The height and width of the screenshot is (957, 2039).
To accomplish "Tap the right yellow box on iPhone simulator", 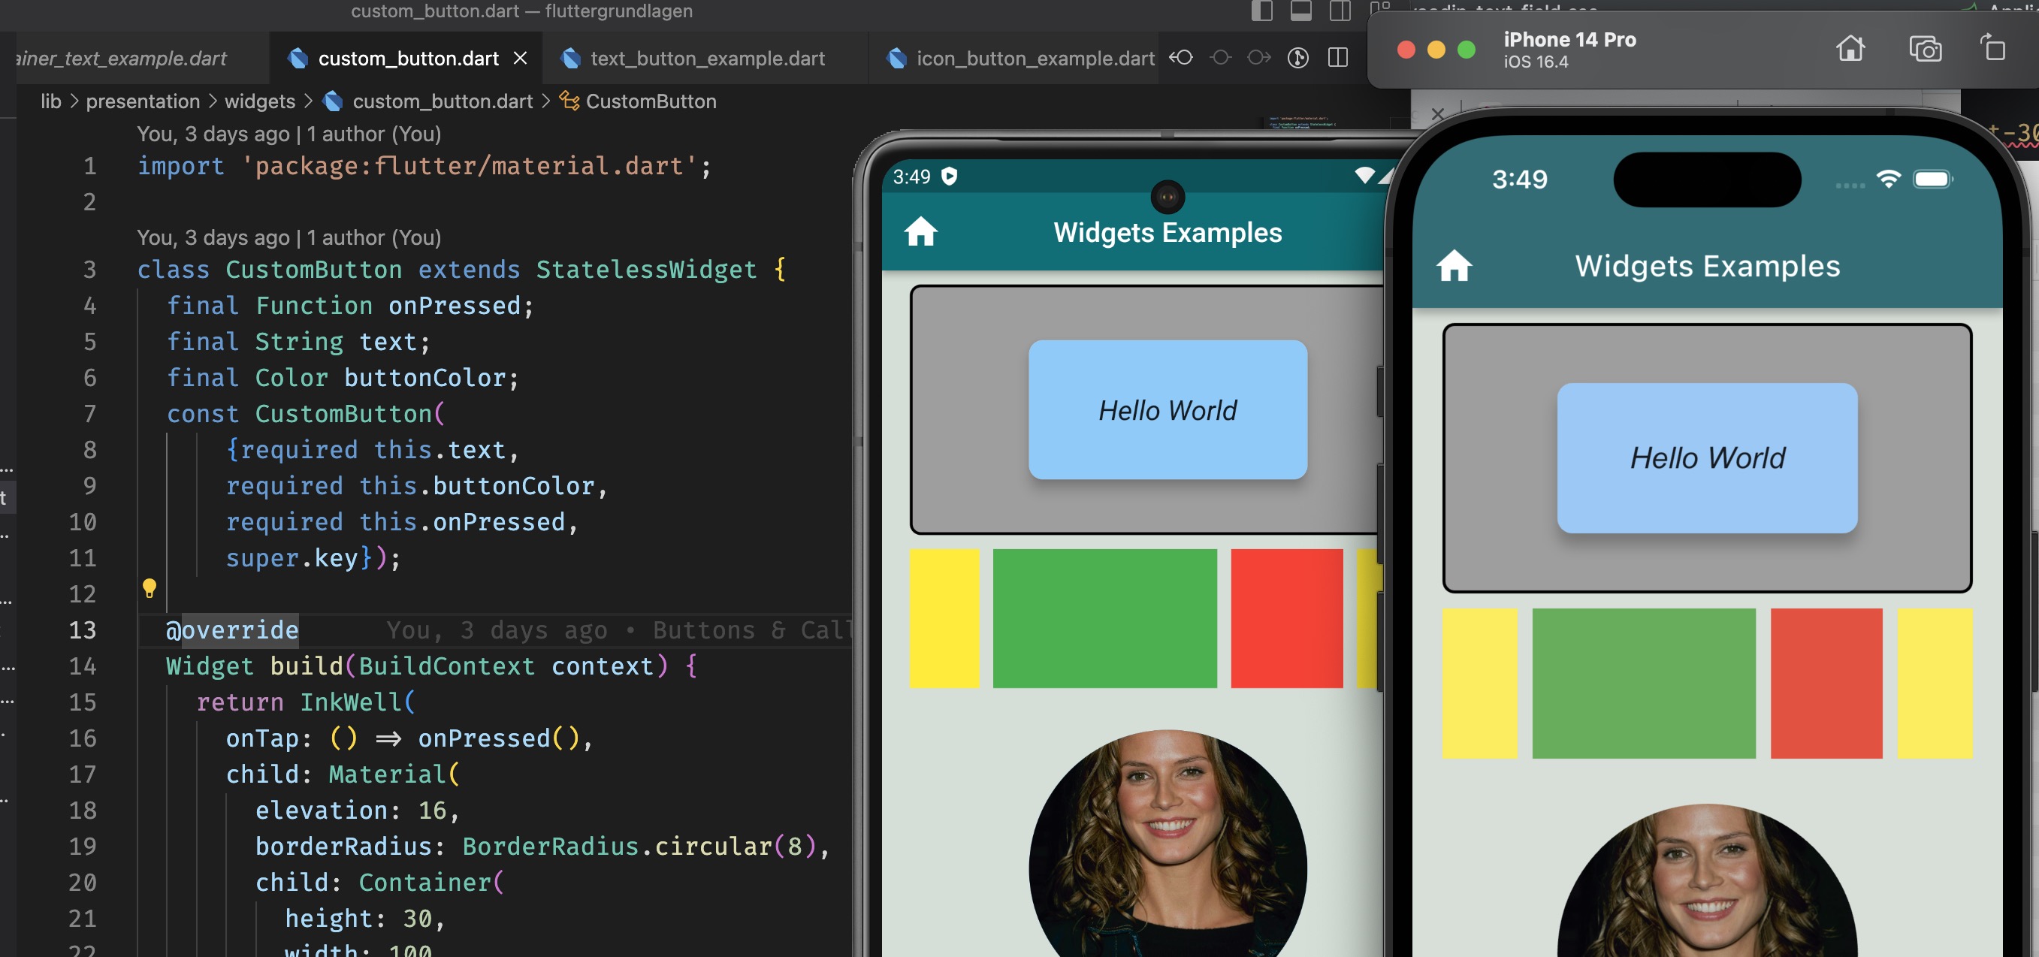I will tap(1935, 684).
